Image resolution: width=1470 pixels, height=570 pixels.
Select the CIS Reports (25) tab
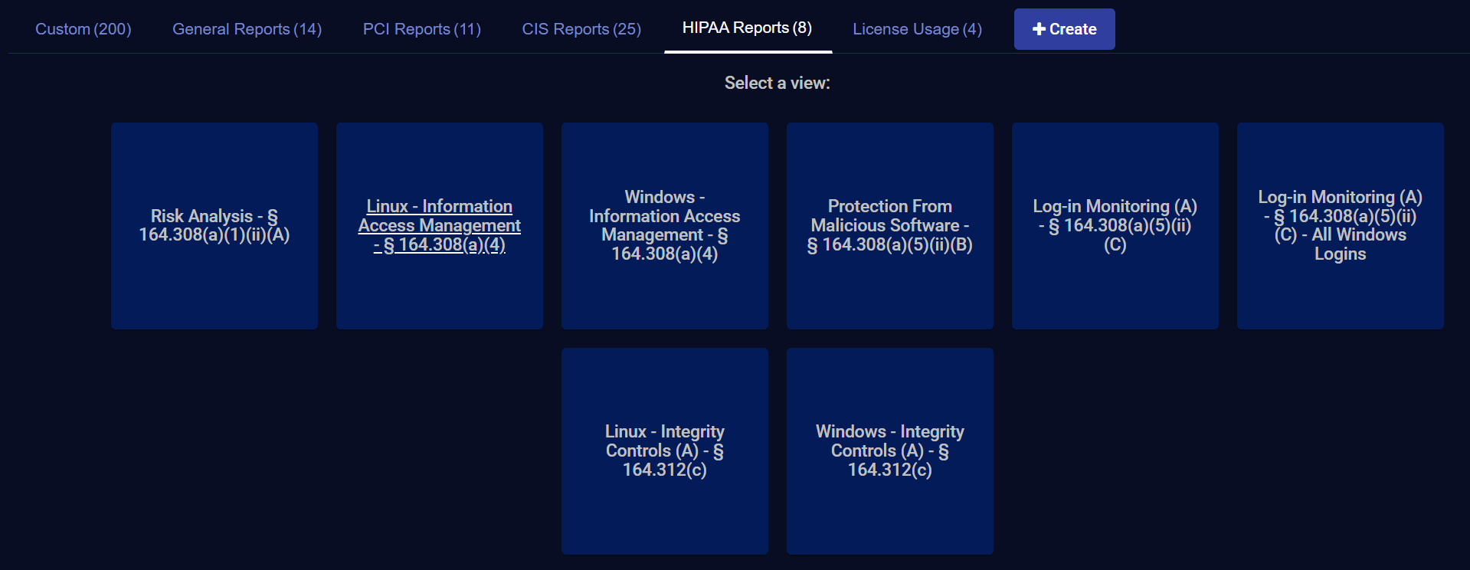pos(581,29)
